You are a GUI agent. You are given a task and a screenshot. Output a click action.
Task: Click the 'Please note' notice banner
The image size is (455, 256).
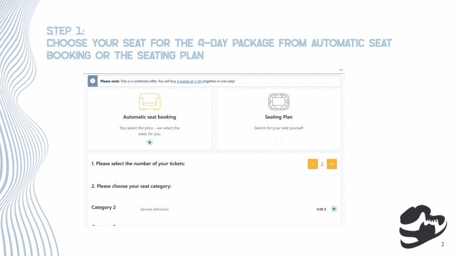click(214, 81)
